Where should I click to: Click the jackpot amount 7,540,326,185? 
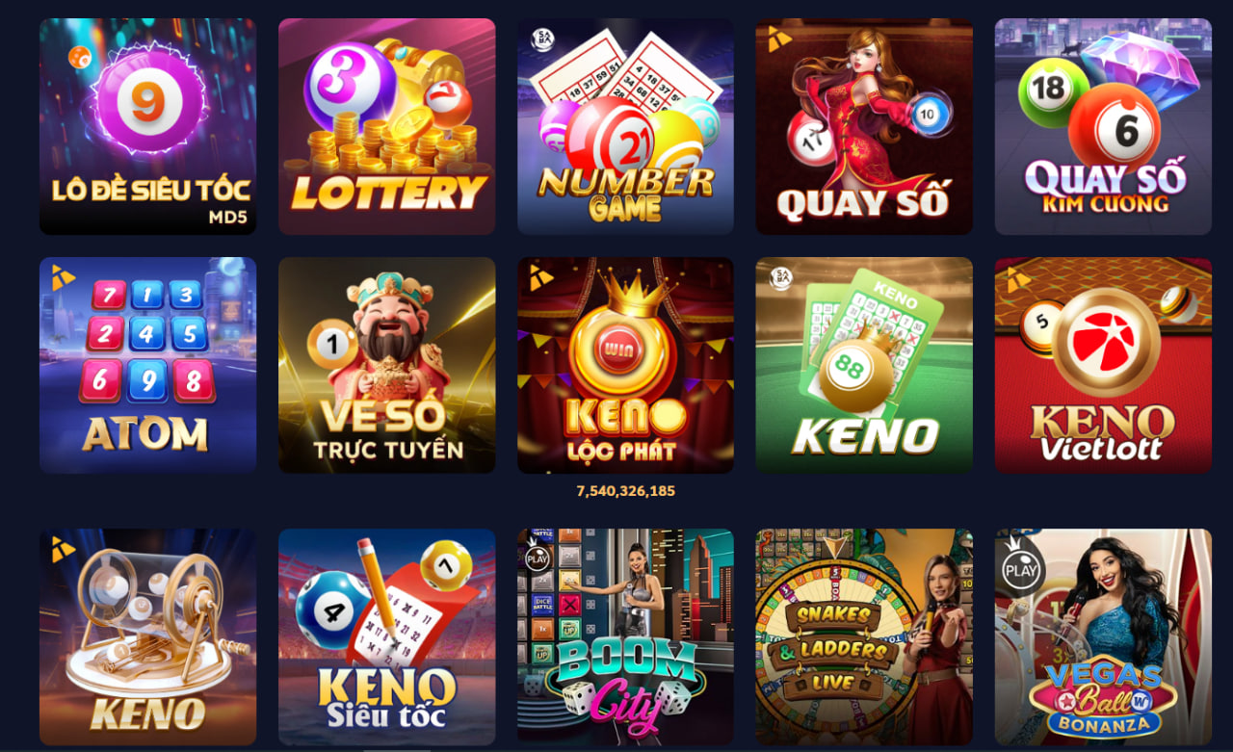coord(625,491)
